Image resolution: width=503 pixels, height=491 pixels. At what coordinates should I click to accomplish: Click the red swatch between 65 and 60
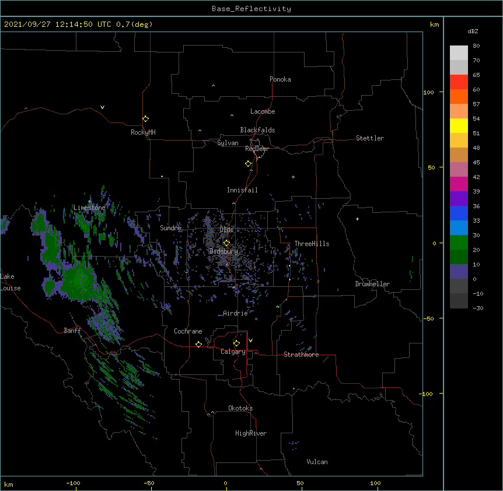pos(459,82)
